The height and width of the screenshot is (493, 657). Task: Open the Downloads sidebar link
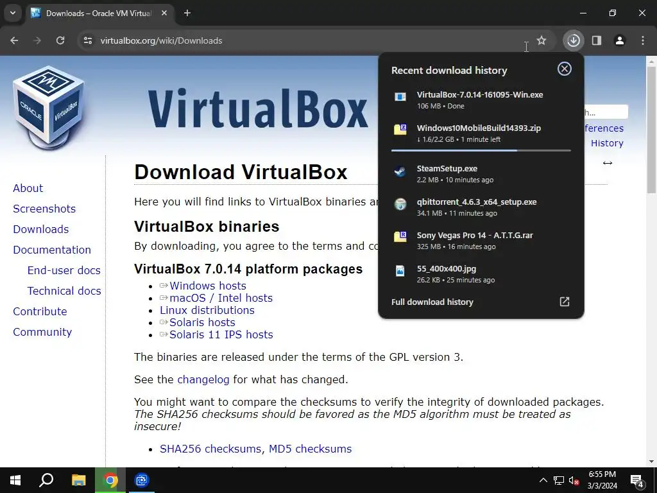coord(41,229)
